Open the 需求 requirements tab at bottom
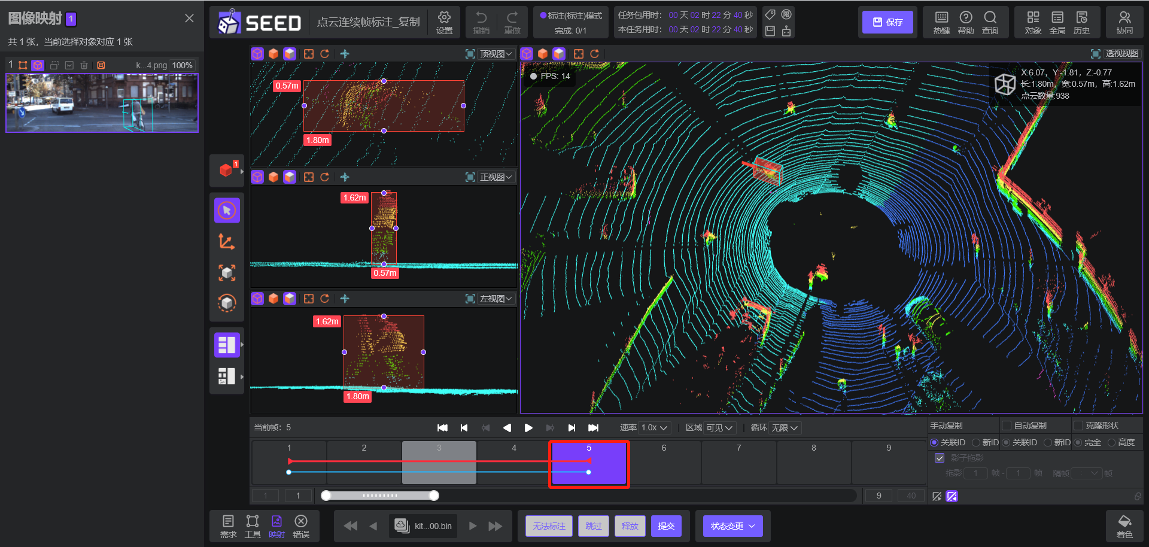Screen dimensions: 1149x547 coord(228,525)
